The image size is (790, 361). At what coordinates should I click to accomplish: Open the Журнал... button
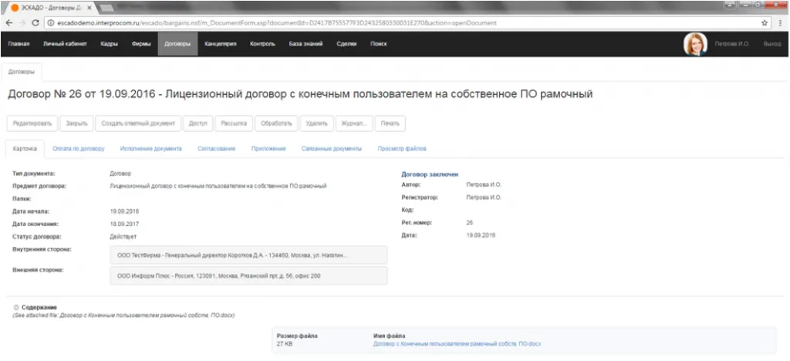point(355,123)
